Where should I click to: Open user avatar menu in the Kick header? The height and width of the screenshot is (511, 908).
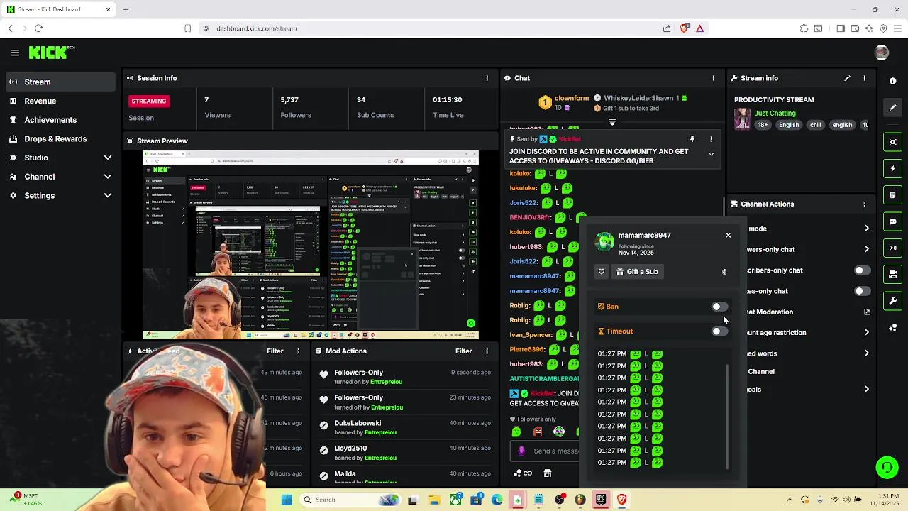click(882, 53)
